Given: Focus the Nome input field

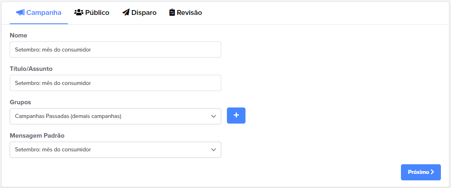Looking at the screenshot, I should click(x=115, y=50).
